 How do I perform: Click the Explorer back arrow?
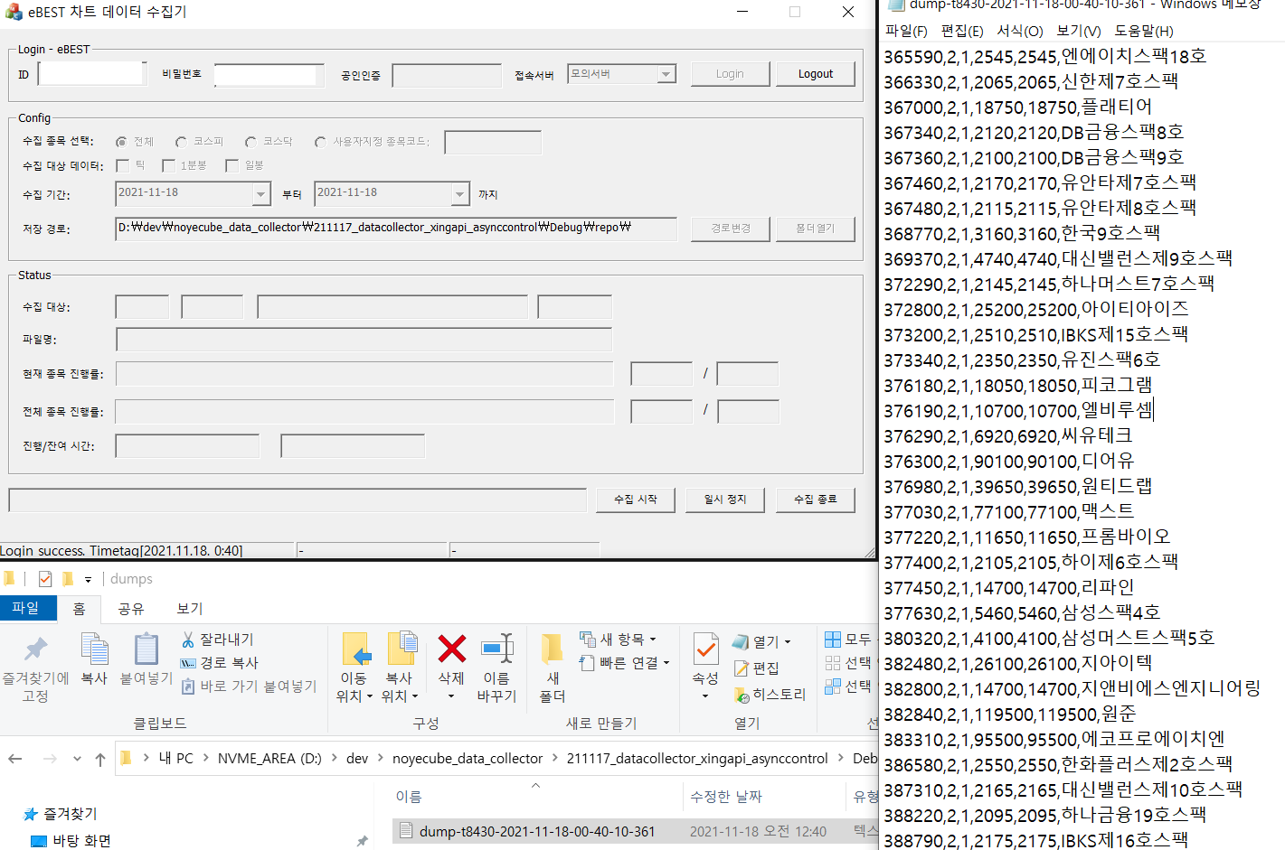(x=15, y=759)
